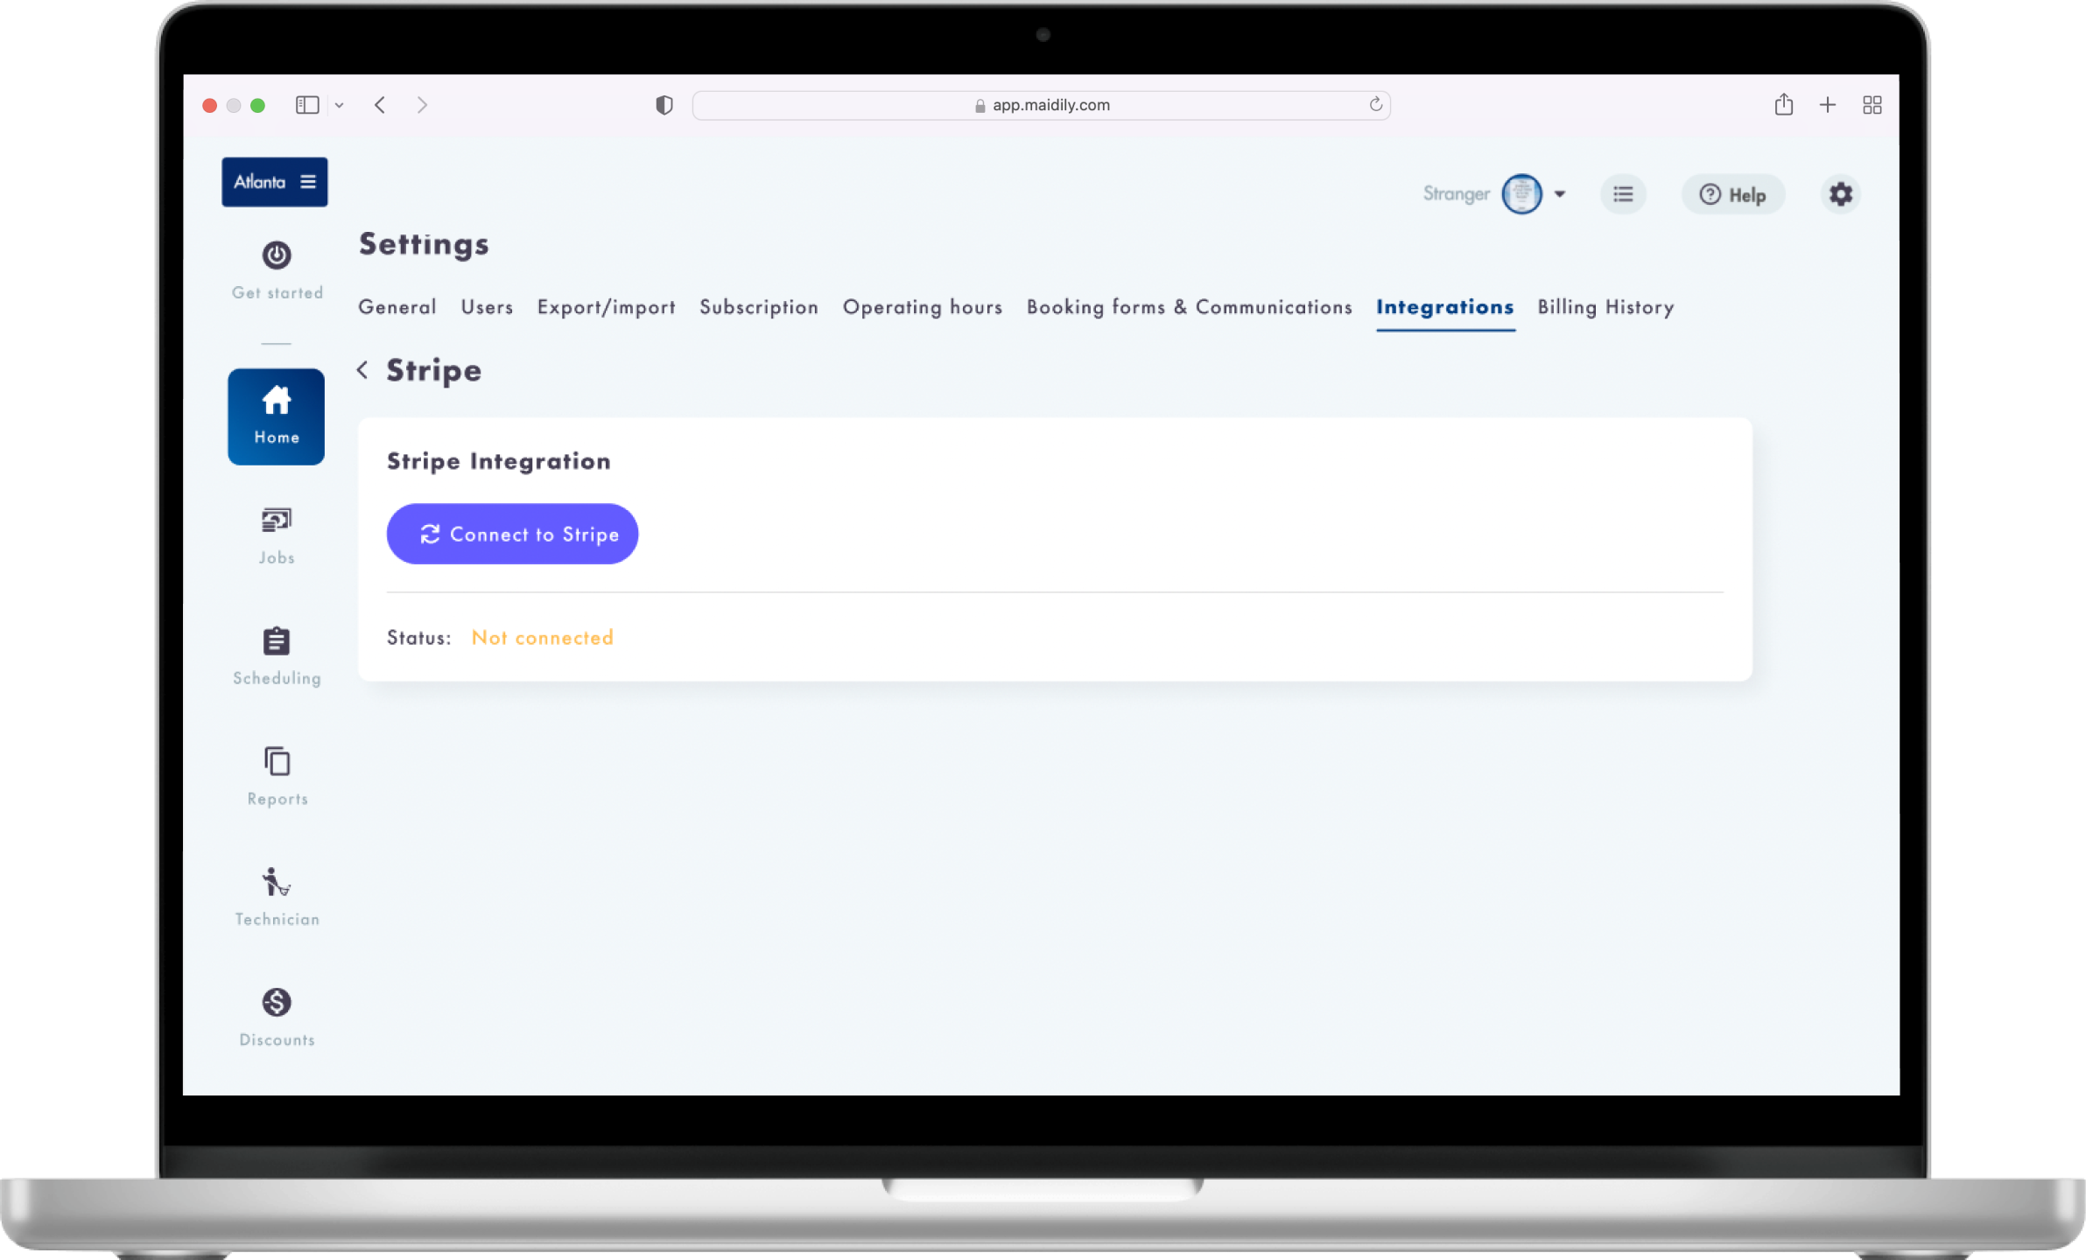Open Atlanta location menu
The width and height of the screenshot is (2086, 1260).
coord(274,182)
